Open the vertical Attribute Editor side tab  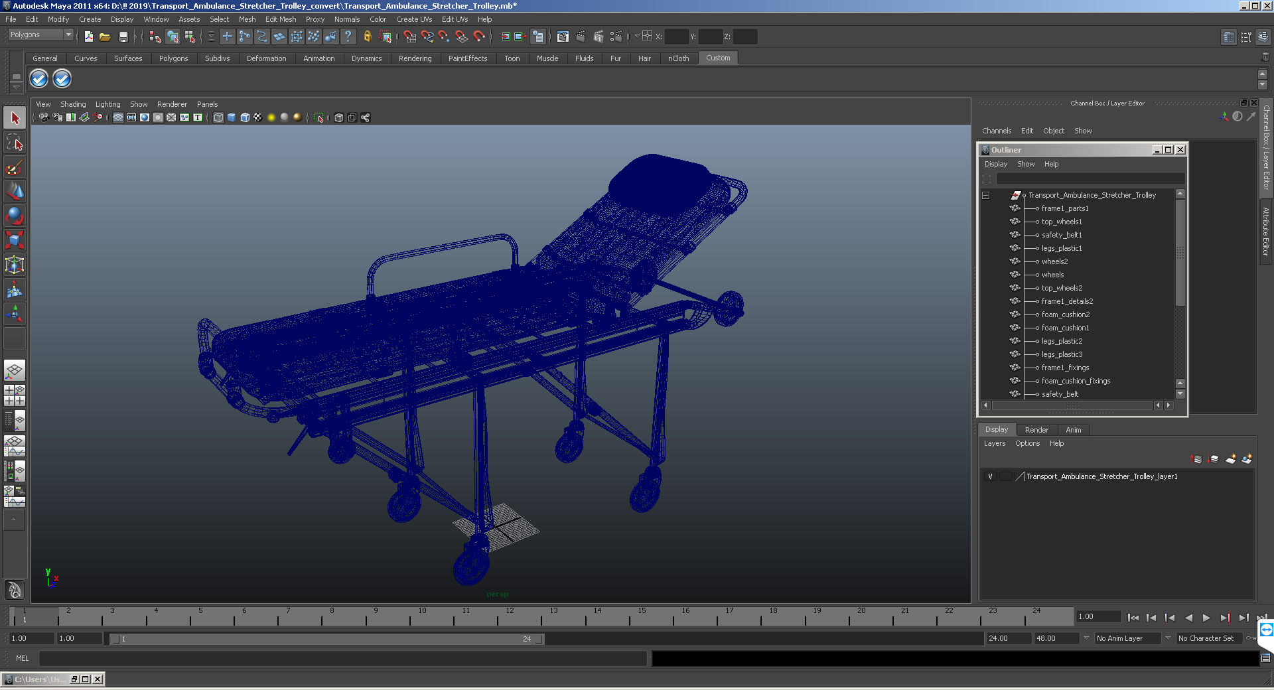point(1266,232)
